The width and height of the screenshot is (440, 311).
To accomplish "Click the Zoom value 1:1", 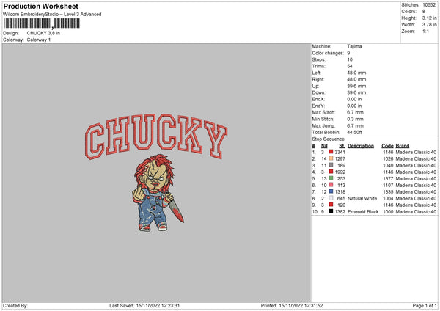I will pyautogui.click(x=425, y=31).
